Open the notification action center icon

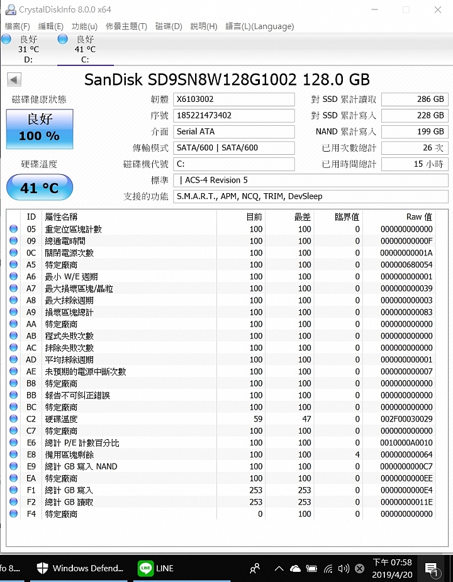pos(432,569)
